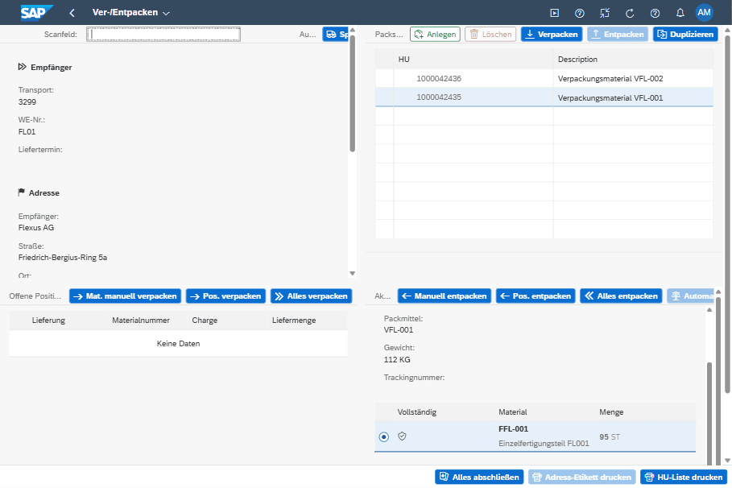The image size is (732, 488).
Task: Click the Verpacken button
Action: click(552, 34)
